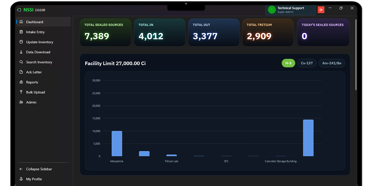
Task: Click the Dashboard home icon in sidebar
Action: [21, 22]
